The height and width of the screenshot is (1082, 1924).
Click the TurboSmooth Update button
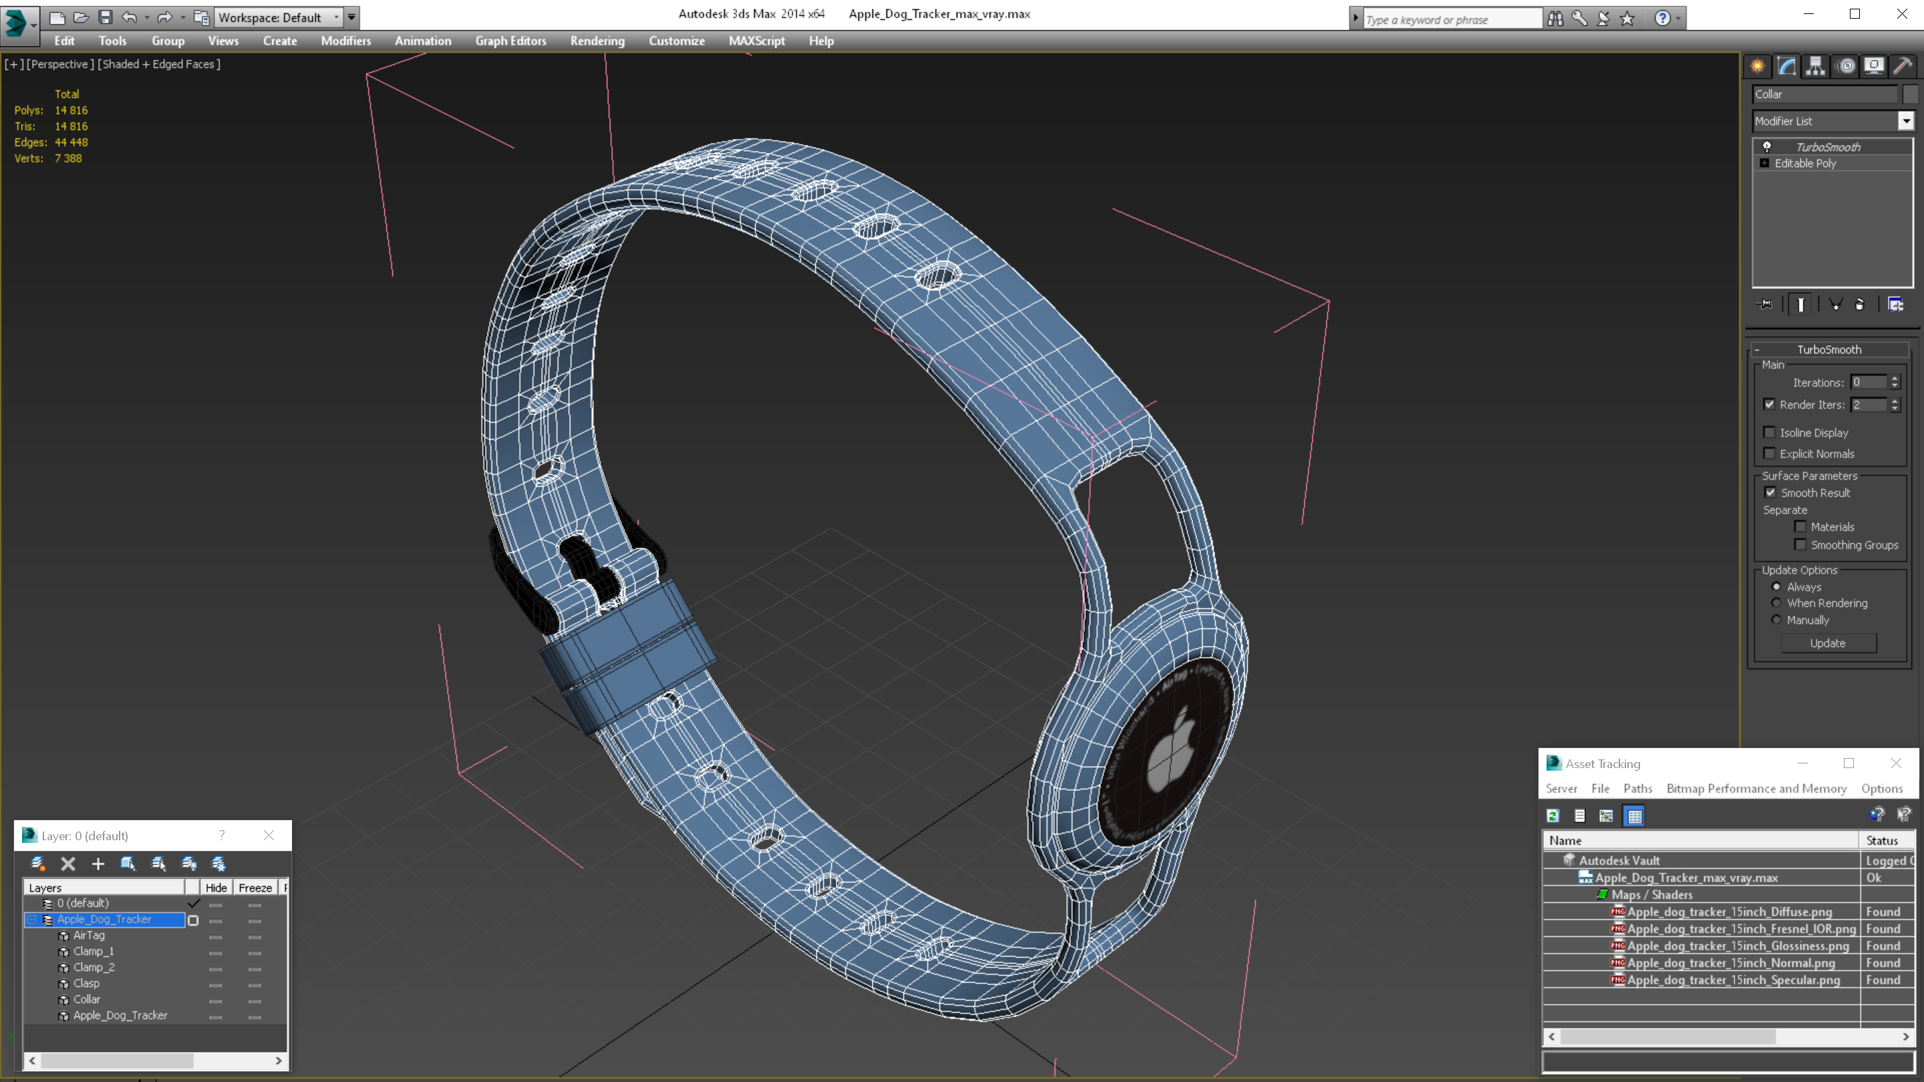point(1828,643)
